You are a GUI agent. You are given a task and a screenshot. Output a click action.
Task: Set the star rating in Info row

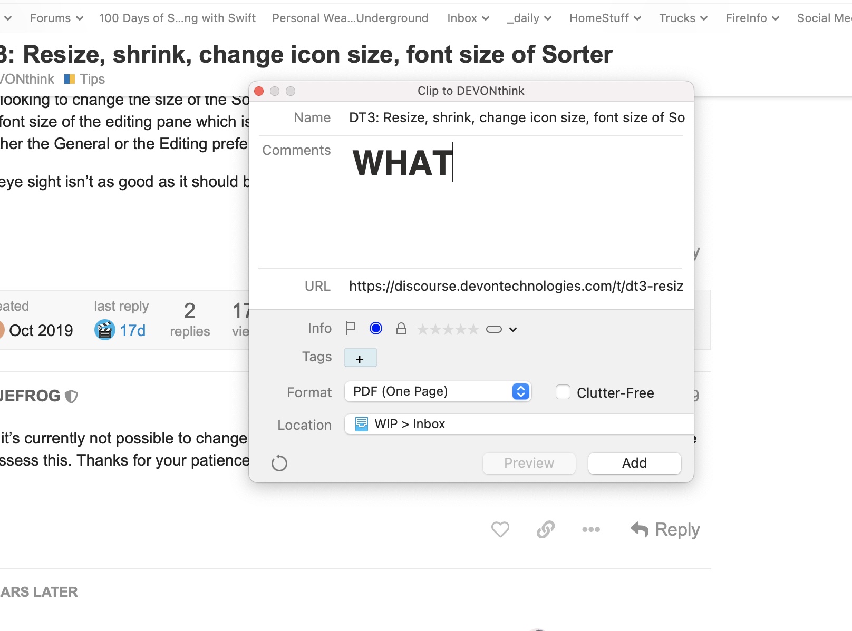448,330
